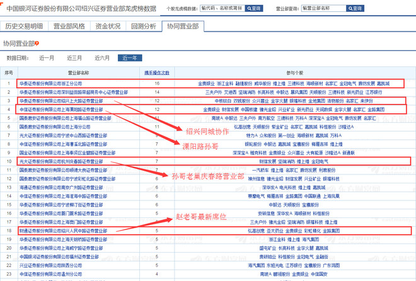Click stock 艾迪西 in row 2
The width and height of the screenshot is (416, 281).
pos(230,92)
